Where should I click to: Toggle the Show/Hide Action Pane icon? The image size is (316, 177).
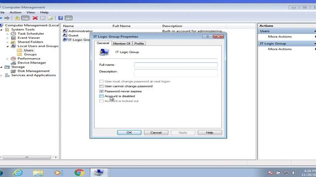(x=69, y=18)
